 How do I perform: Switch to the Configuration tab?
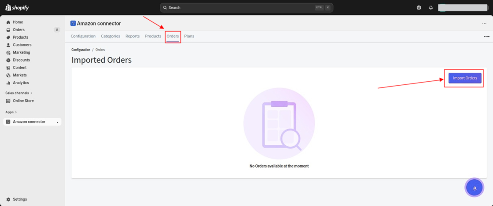pos(83,36)
